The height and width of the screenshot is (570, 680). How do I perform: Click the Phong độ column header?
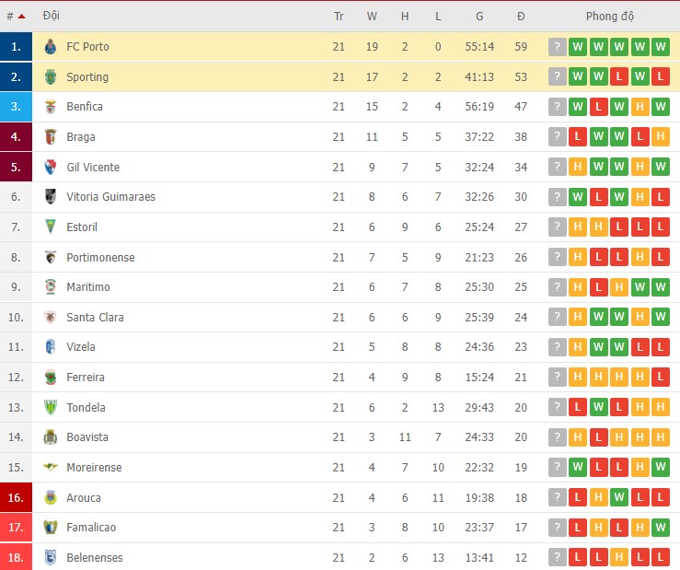610,17
